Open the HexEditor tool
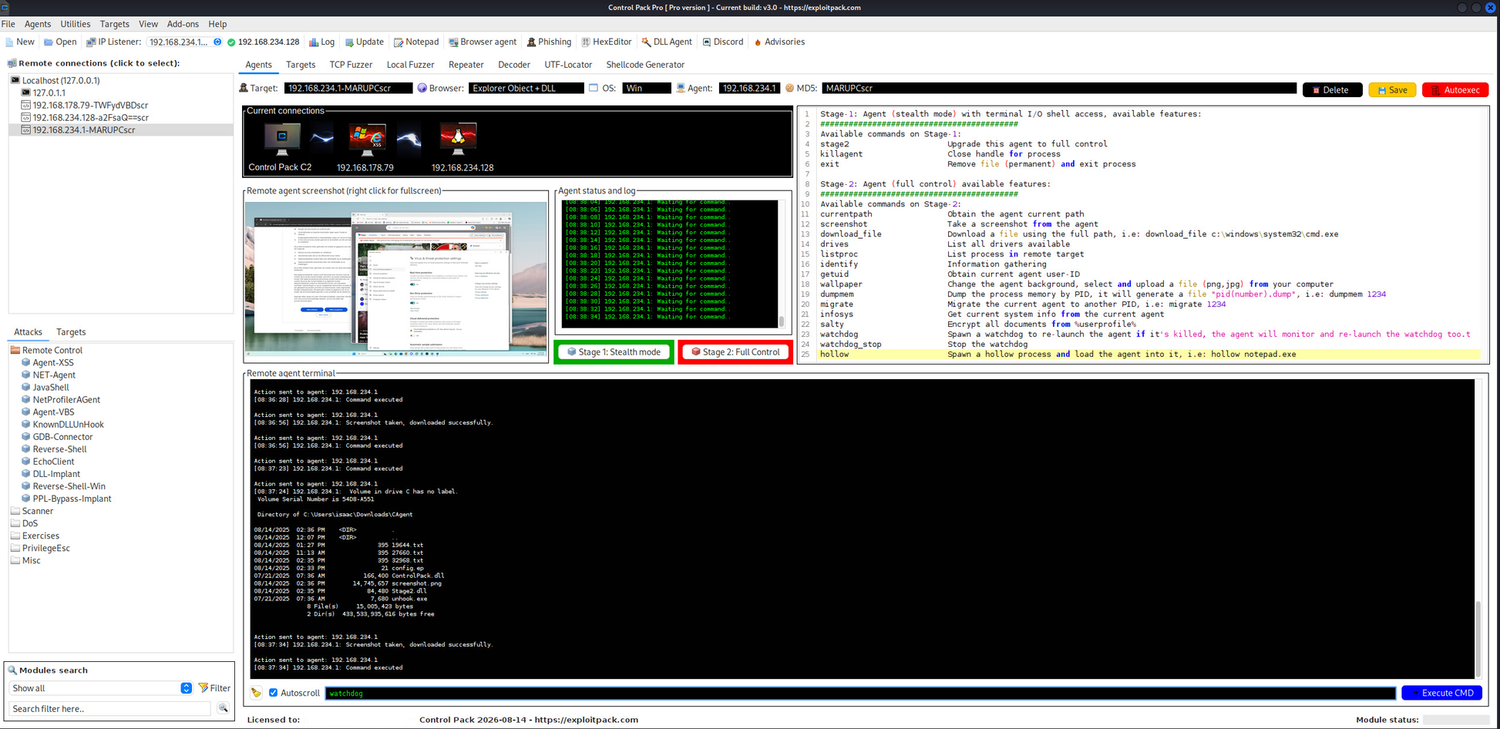Viewport: 1500px width, 729px height. pos(606,42)
